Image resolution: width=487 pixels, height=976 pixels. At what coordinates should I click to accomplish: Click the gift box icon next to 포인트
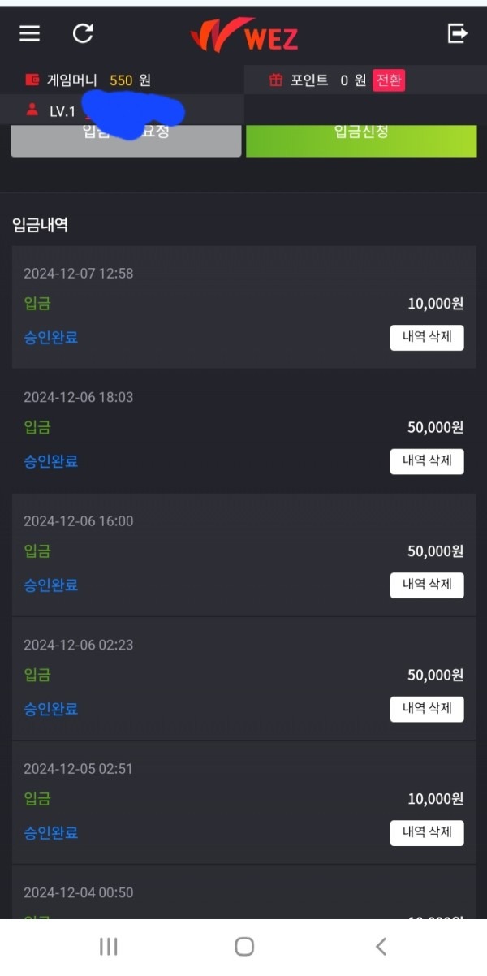pos(275,80)
